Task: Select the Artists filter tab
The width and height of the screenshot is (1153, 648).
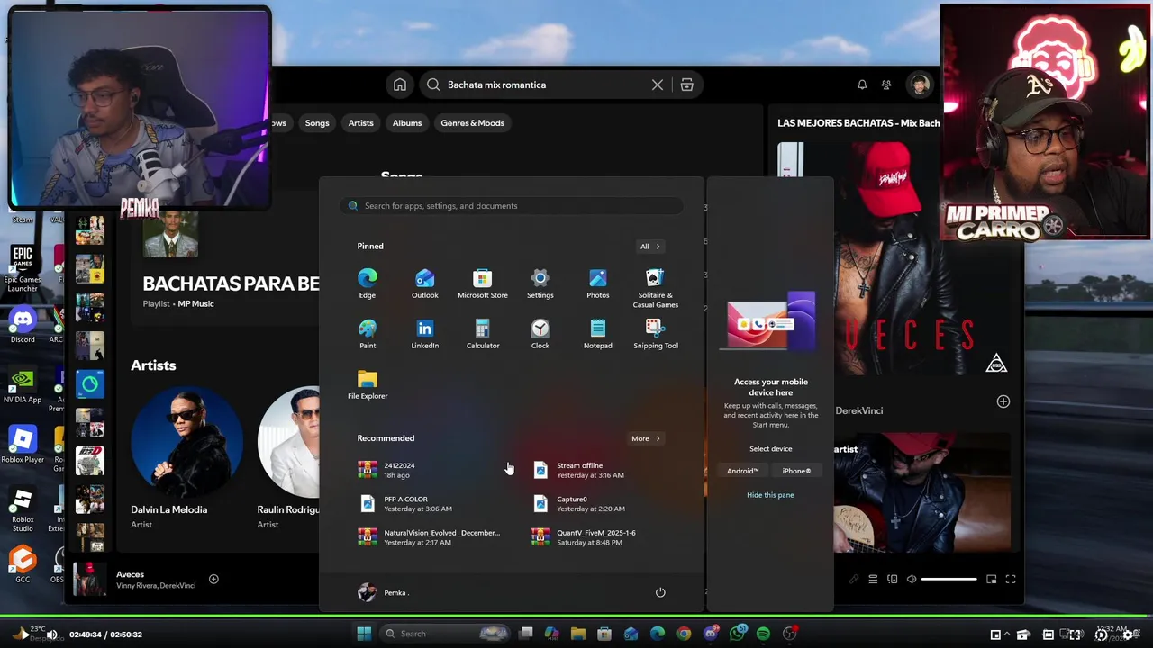Action: tap(360, 123)
